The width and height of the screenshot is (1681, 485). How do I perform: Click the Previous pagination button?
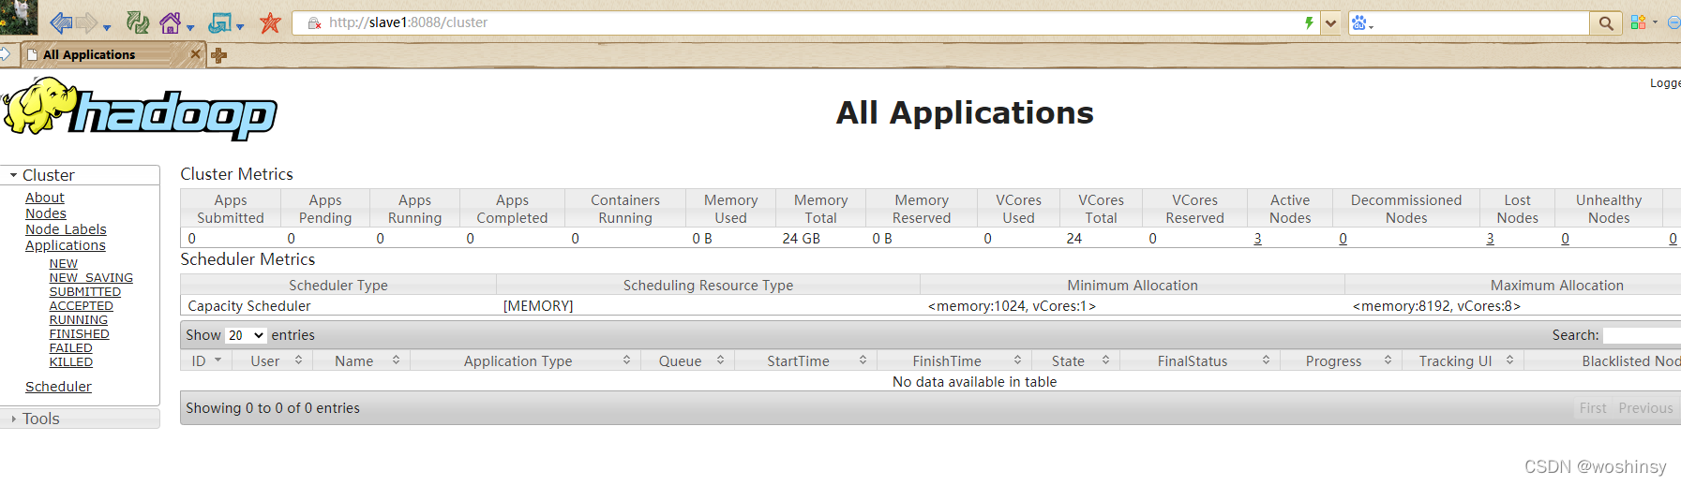tap(1645, 408)
